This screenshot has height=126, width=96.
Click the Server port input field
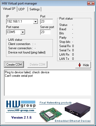tap(45, 32)
